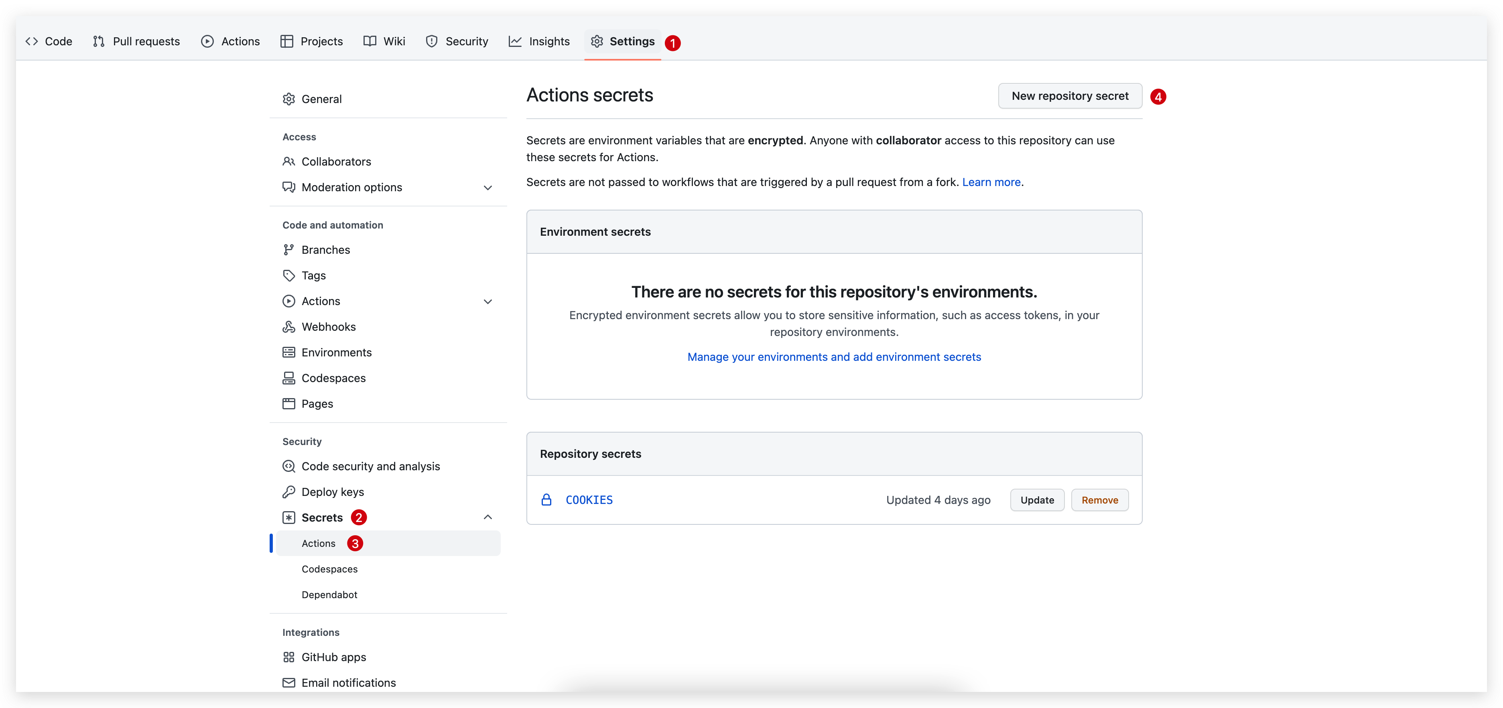Viewport: 1503px width, 708px height.
Task: Open the Pull requests tab
Action: tap(136, 41)
